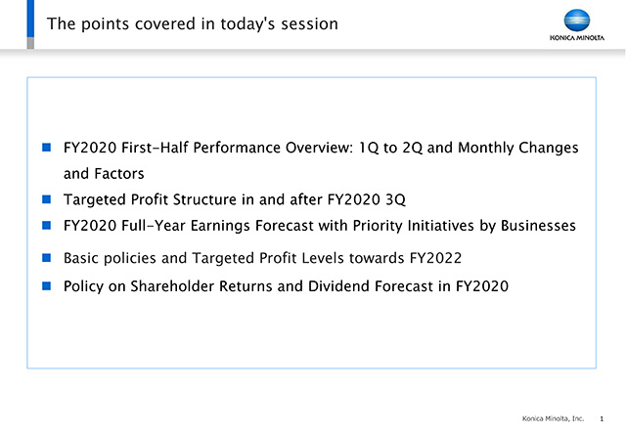Click 'Basic policies and Targeted Profit Levels towards FY2022'
The height and width of the screenshot is (433, 626).
[x=263, y=258]
